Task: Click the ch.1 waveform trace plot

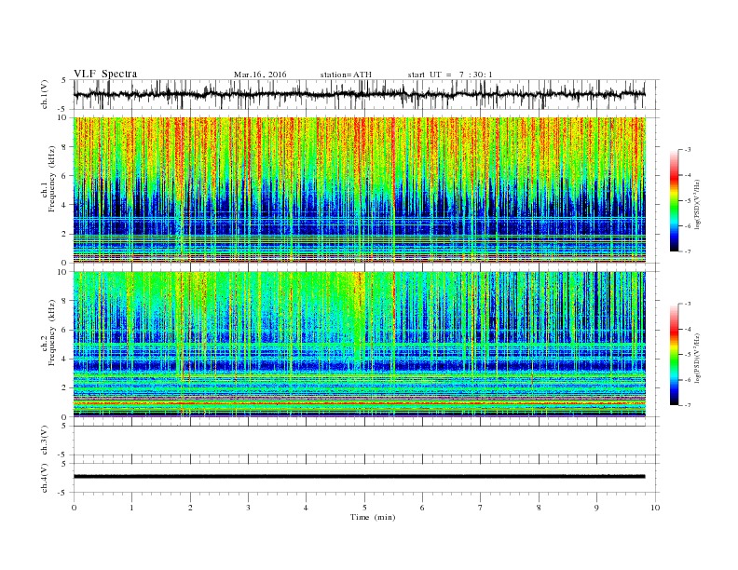Action: [360, 94]
